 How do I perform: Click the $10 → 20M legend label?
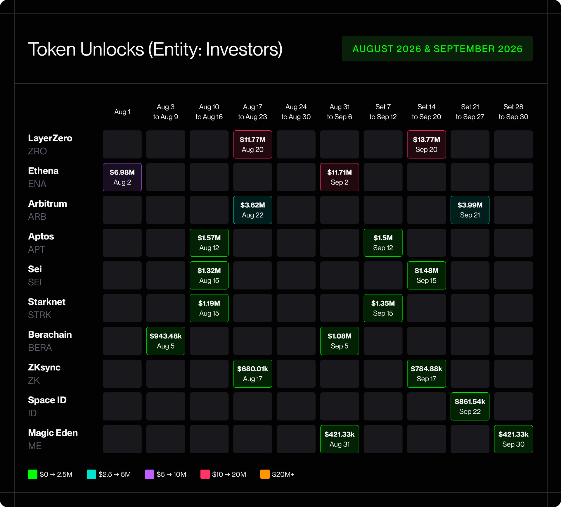pos(229,474)
